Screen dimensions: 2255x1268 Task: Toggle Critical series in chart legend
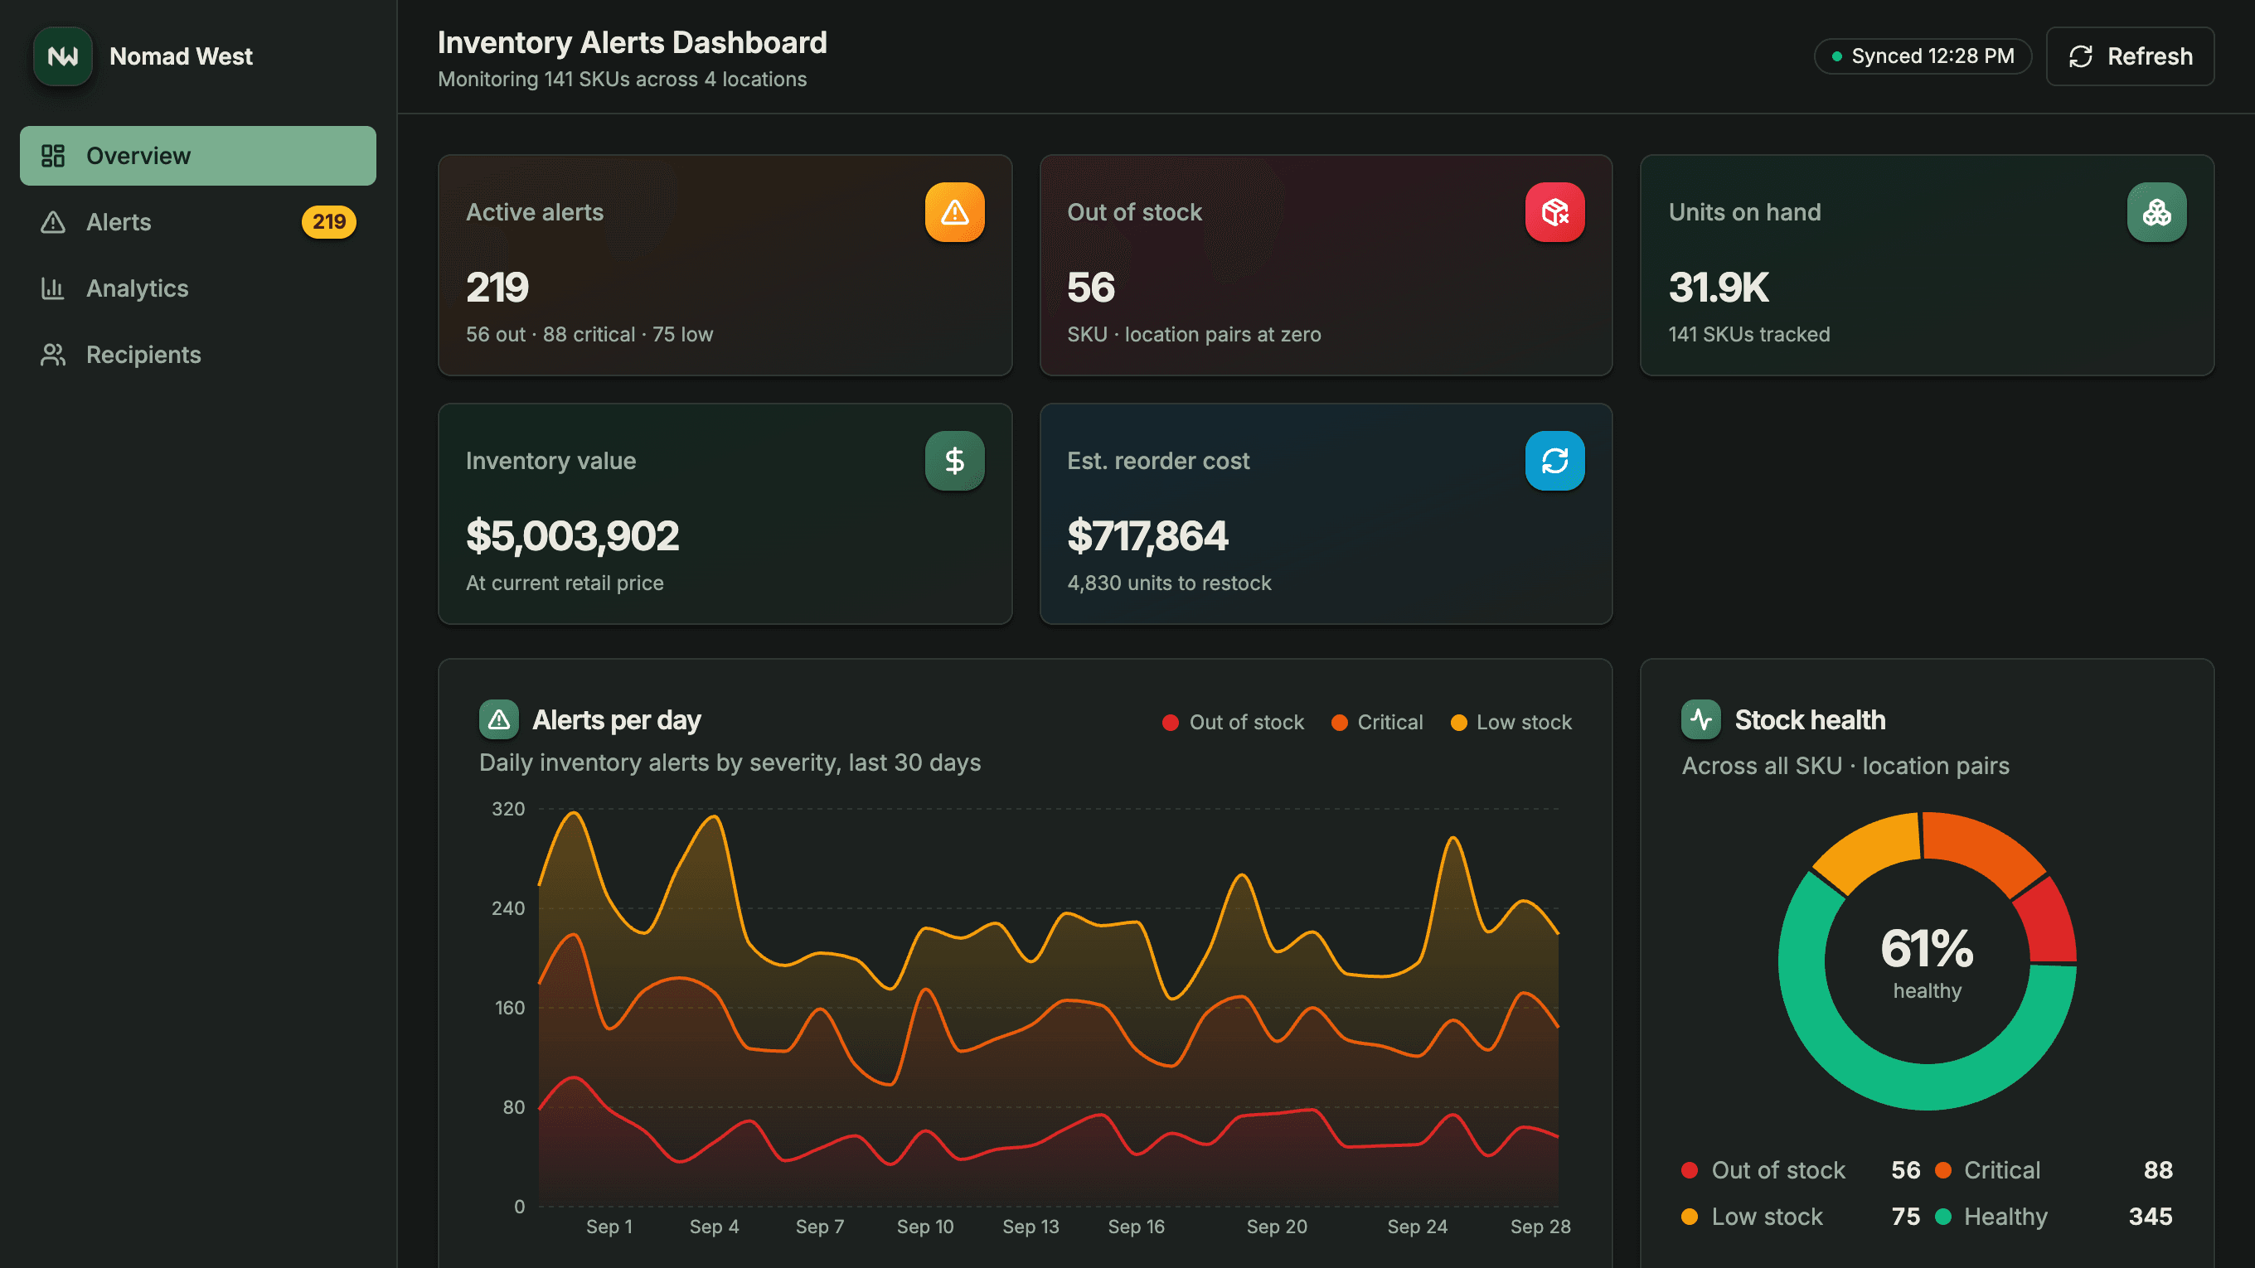(1376, 722)
